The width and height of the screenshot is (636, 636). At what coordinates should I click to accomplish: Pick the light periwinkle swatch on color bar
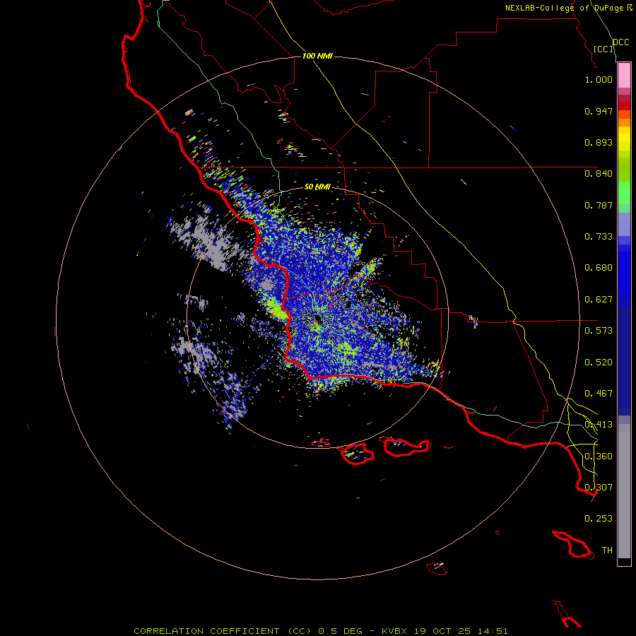pyautogui.click(x=624, y=225)
